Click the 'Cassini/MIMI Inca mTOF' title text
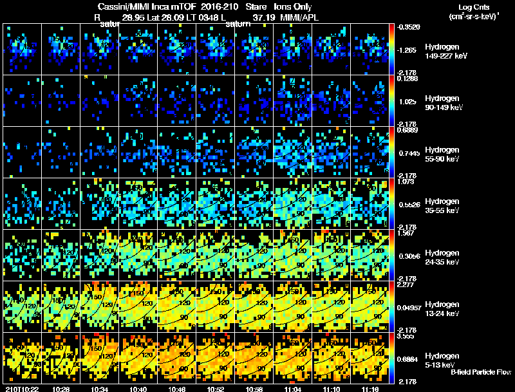The width and height of the screenshot is (515, 392). (x=147, y=7)
